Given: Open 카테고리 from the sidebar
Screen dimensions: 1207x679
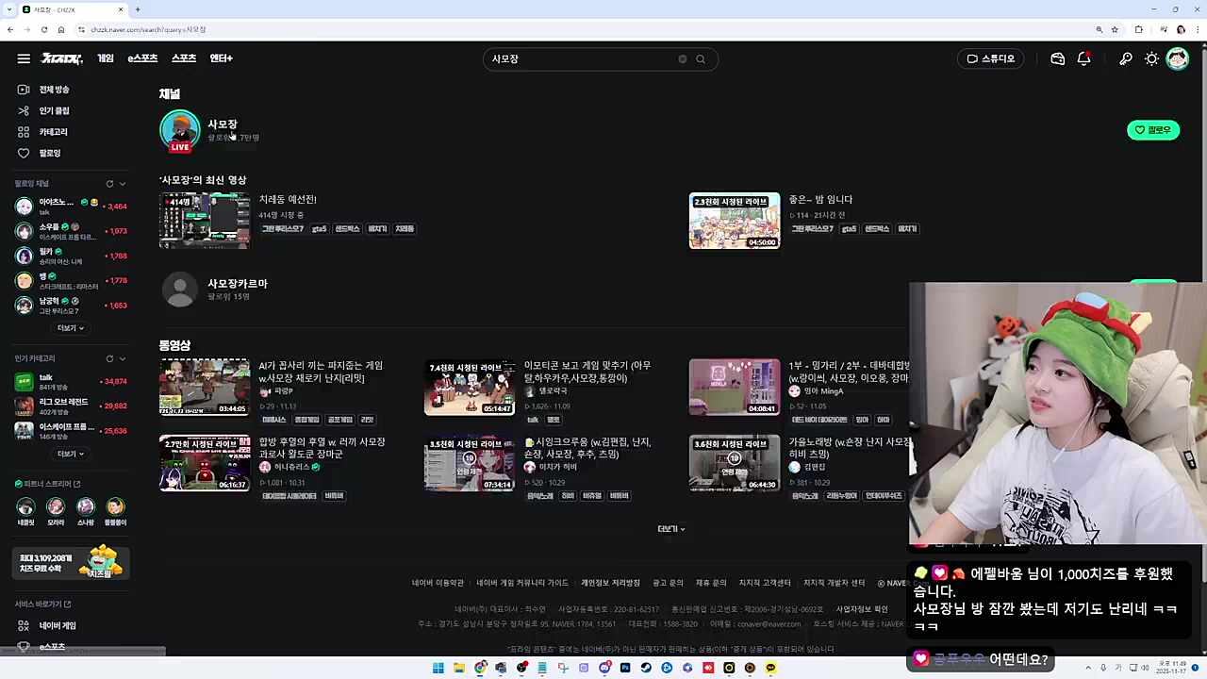Looking at the screenshot, I should pyautogui.click(x=54, y=131).
